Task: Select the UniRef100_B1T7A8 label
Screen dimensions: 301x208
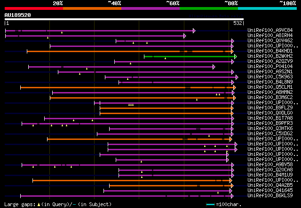Action: (270, 118)
